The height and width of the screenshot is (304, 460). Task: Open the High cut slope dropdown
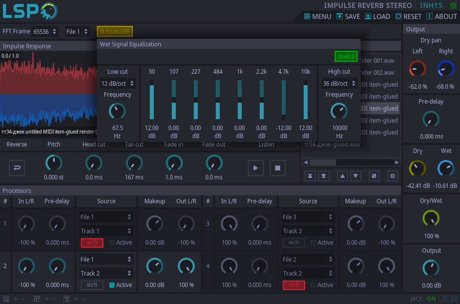339,83
